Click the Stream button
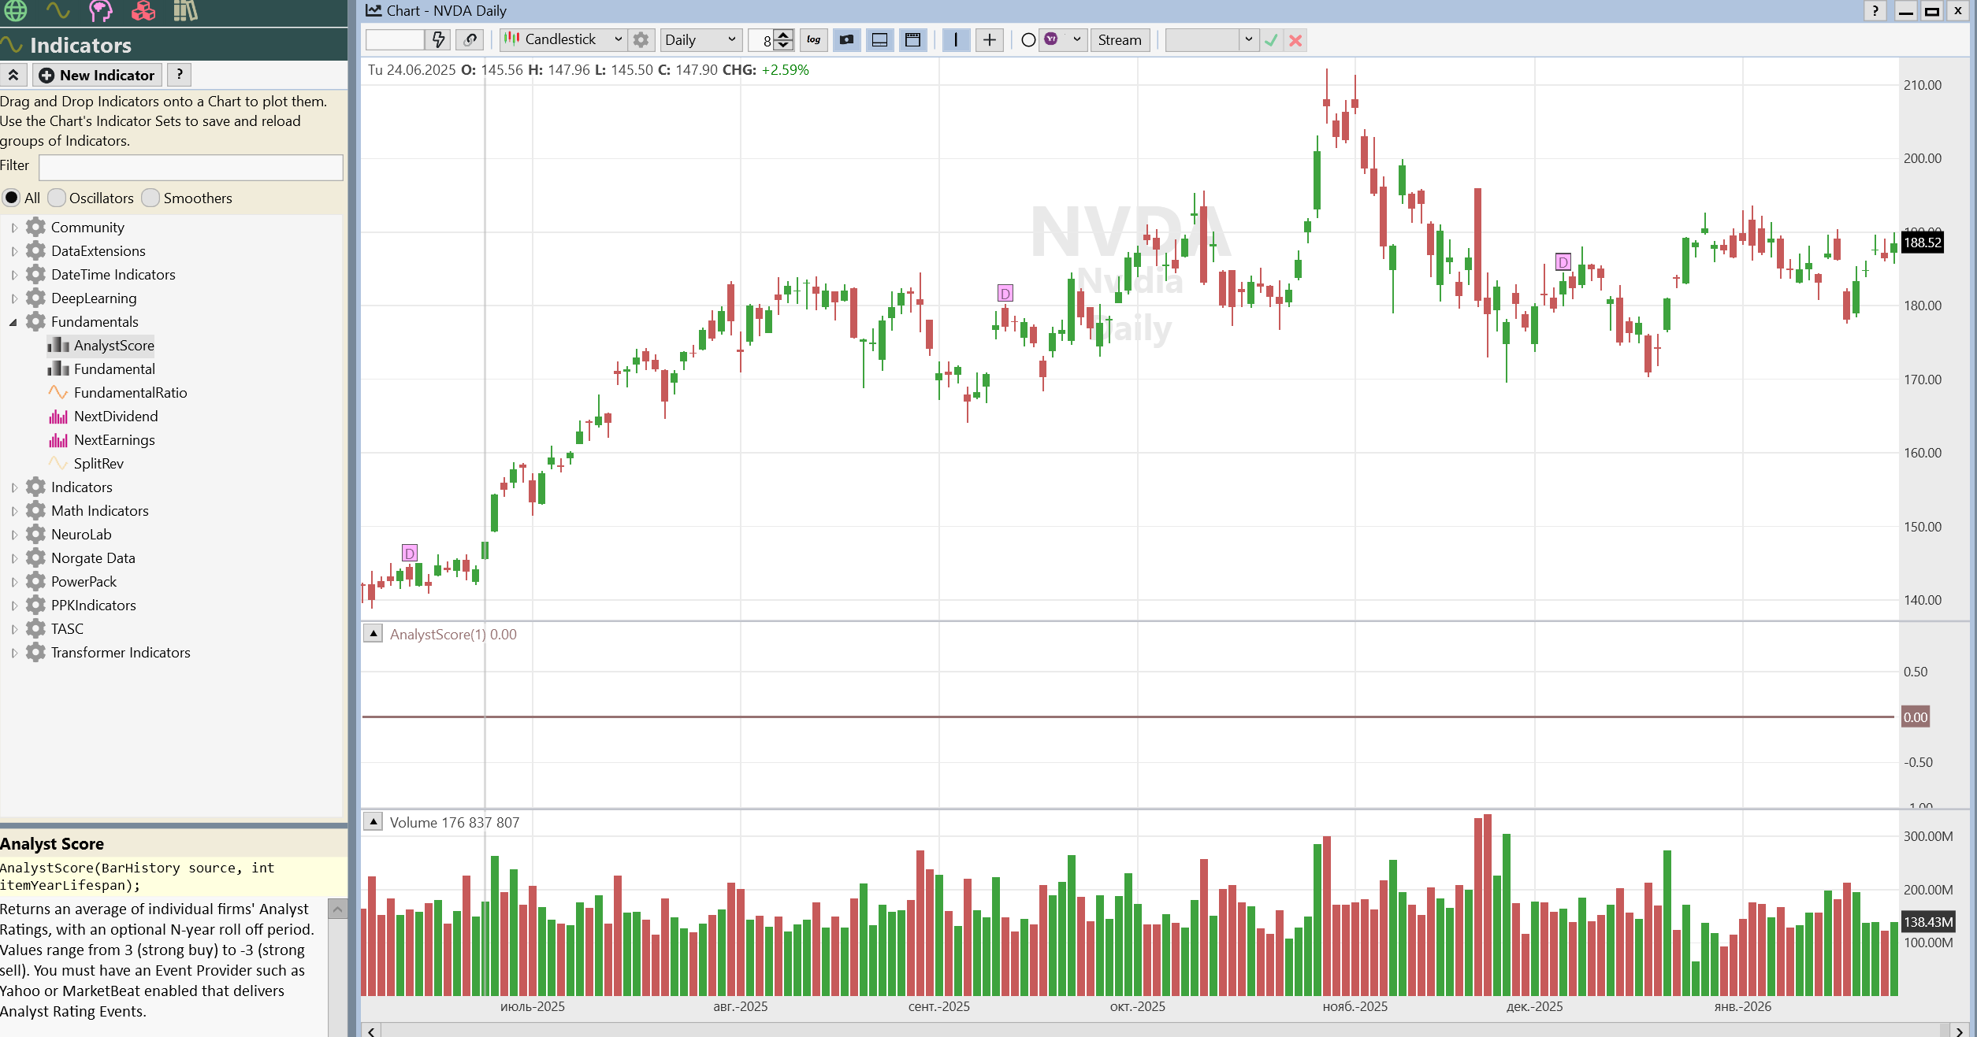The image size is (1977, 1037). [1119, 40]
